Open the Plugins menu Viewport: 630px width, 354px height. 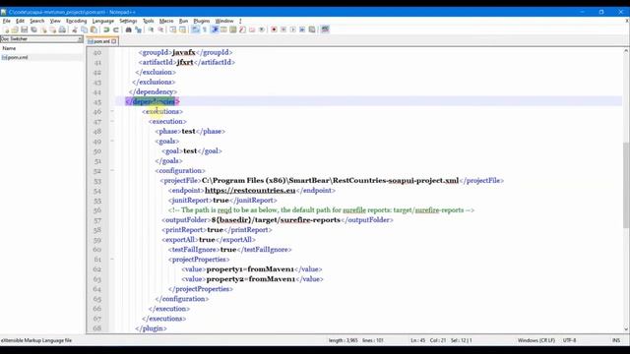point(202,21)
